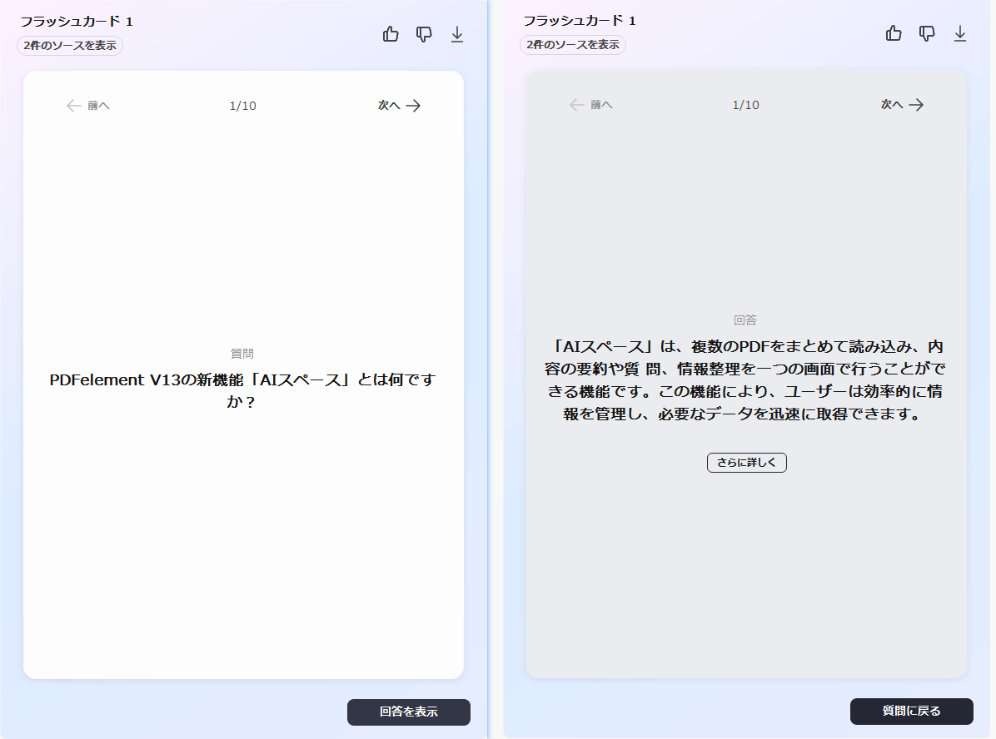Click the question text about AIスペース
Screen dimensions: 996x739
point(242,390)
